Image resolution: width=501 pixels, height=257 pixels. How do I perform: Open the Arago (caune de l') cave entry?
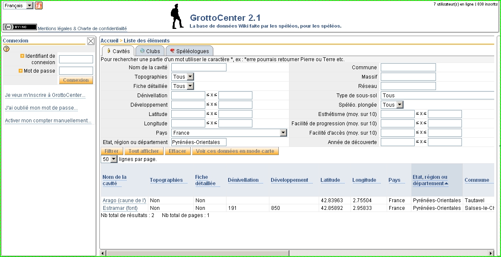coord(124,201)
